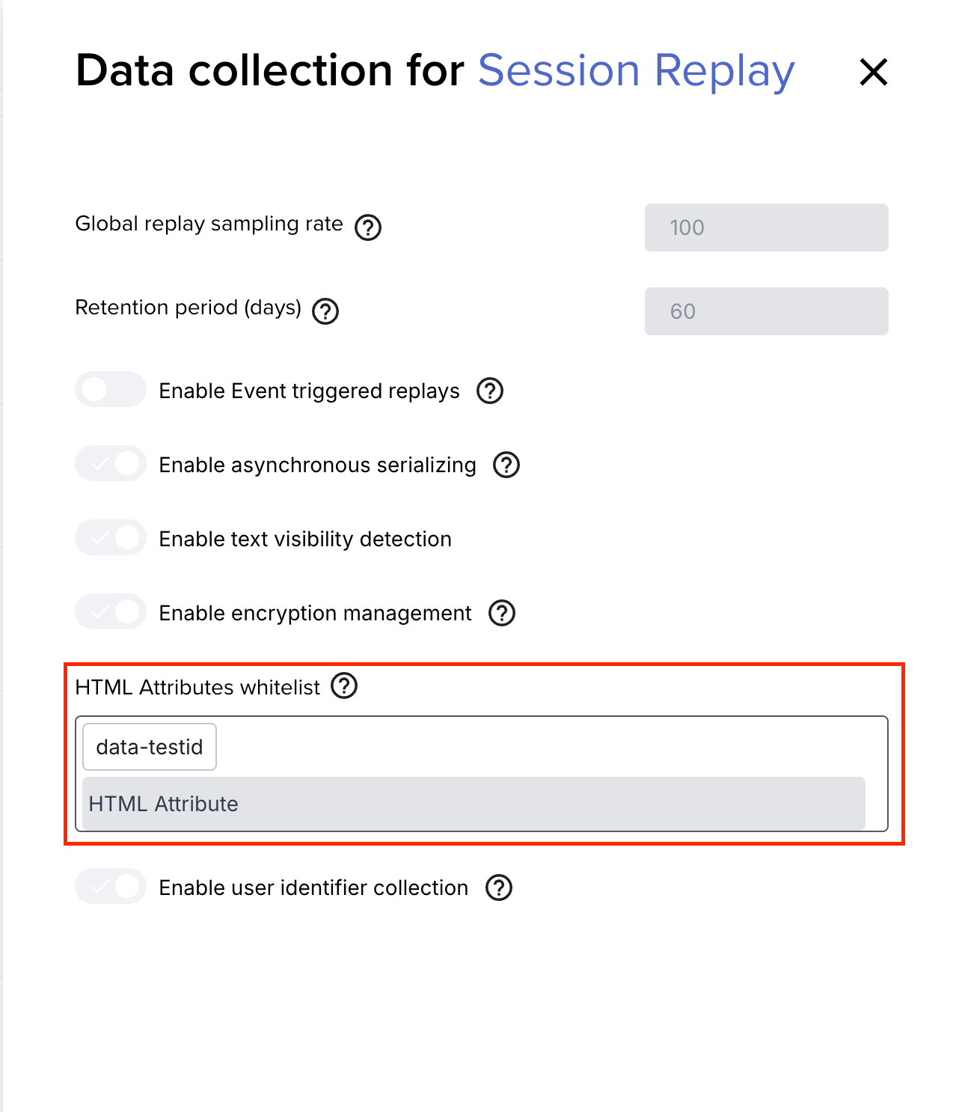The image size is (956, 1112).
Task: Show help for encryption management
Action: pos(502,613)
